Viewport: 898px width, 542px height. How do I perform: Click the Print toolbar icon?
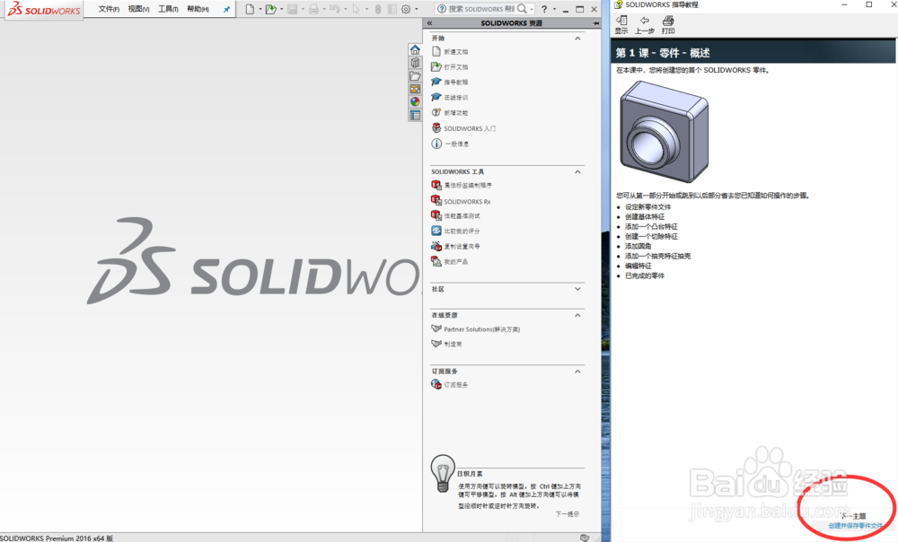(x=313, y=9)
